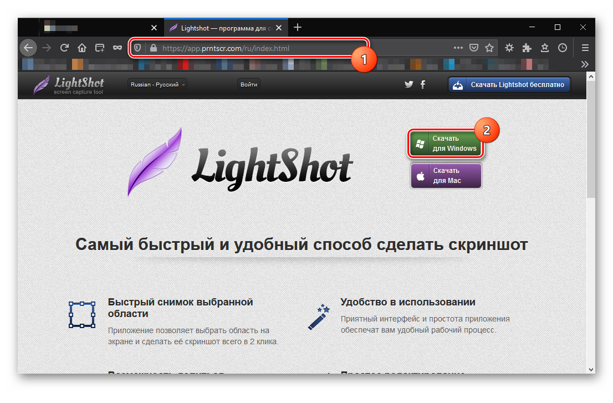Expand the Russian - Русский language dropdown

pos(157,84)
